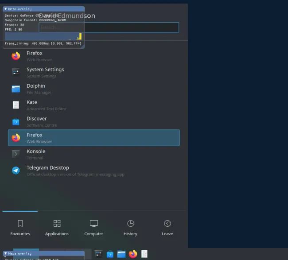Open Kate from the taskbar

(x=144, y=254)
